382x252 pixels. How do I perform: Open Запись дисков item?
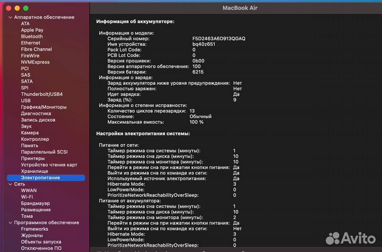[38, 120]
